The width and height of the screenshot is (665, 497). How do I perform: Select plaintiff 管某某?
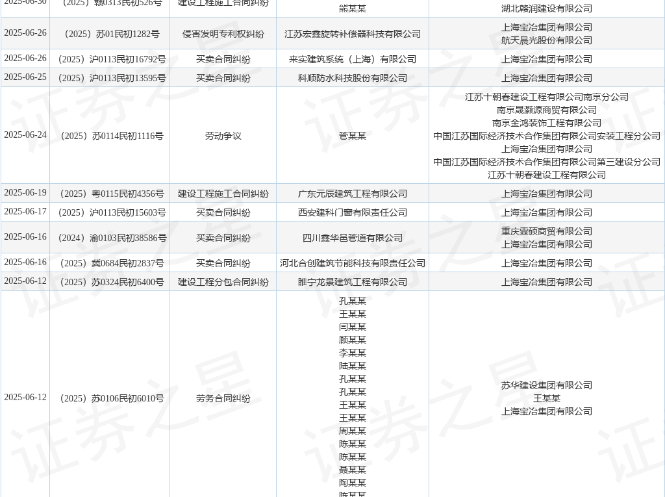click(x=353, y=136)
